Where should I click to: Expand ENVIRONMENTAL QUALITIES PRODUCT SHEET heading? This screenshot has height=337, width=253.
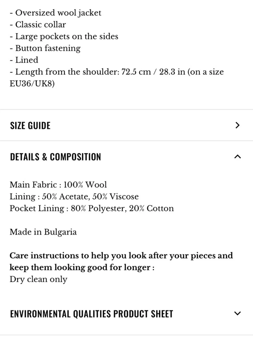click(x=91, y=314)
